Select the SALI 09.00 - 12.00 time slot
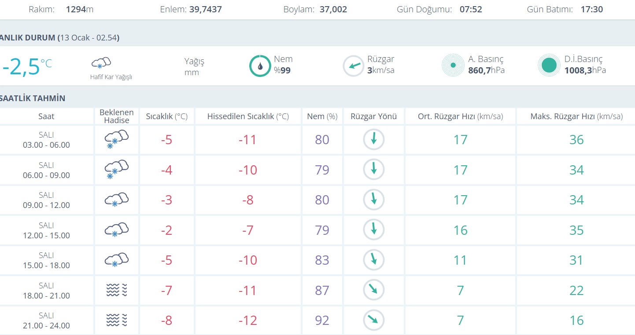 [x=46, y=200]
